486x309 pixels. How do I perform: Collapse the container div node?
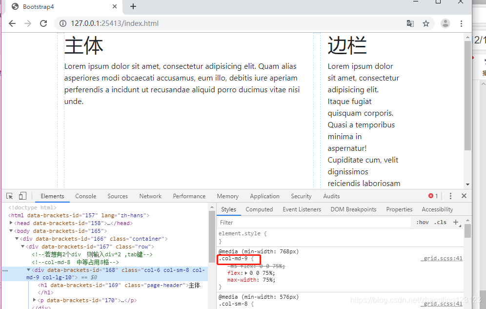point(17,239)
